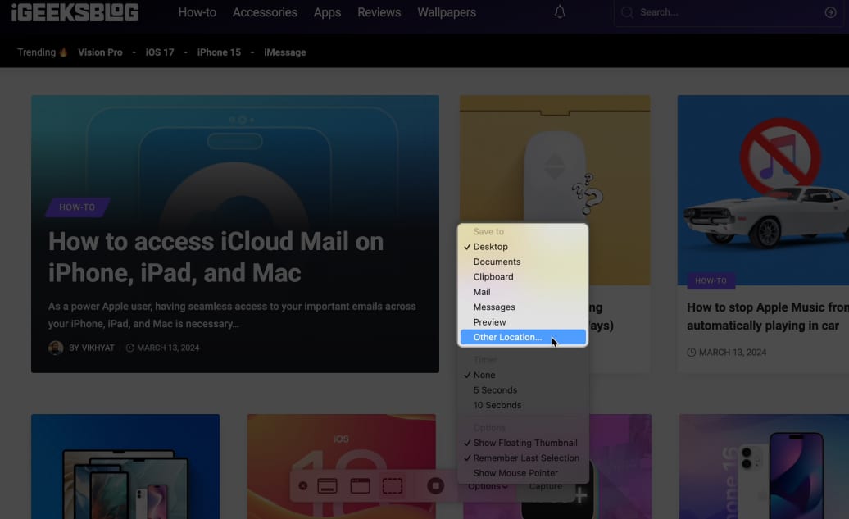The height and width of the screenshot is (519, 849).
Task: Toggle Show Floating Thumbnail option
Action: [x=523, y=443]
